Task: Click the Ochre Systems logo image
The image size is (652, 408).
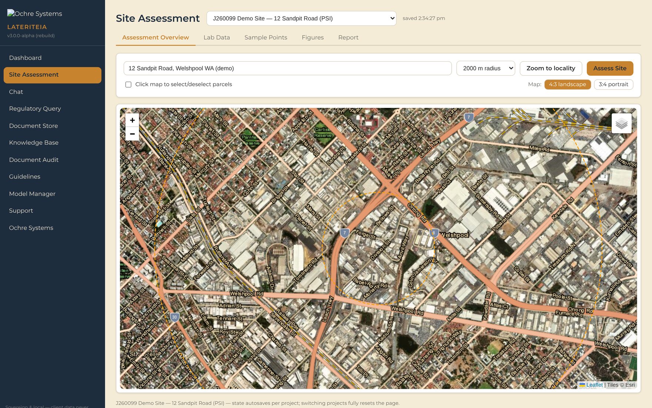Action: point(35,13)
